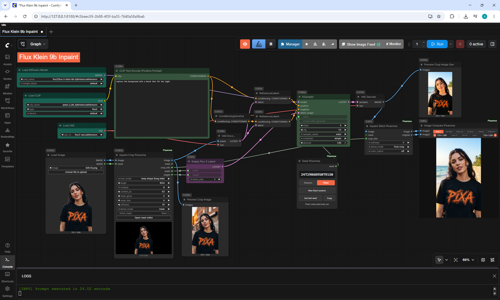Open the scheduler combo in KSampler
Image resolution: width=500 pixels, height=300 pixels.
(323, 138)
